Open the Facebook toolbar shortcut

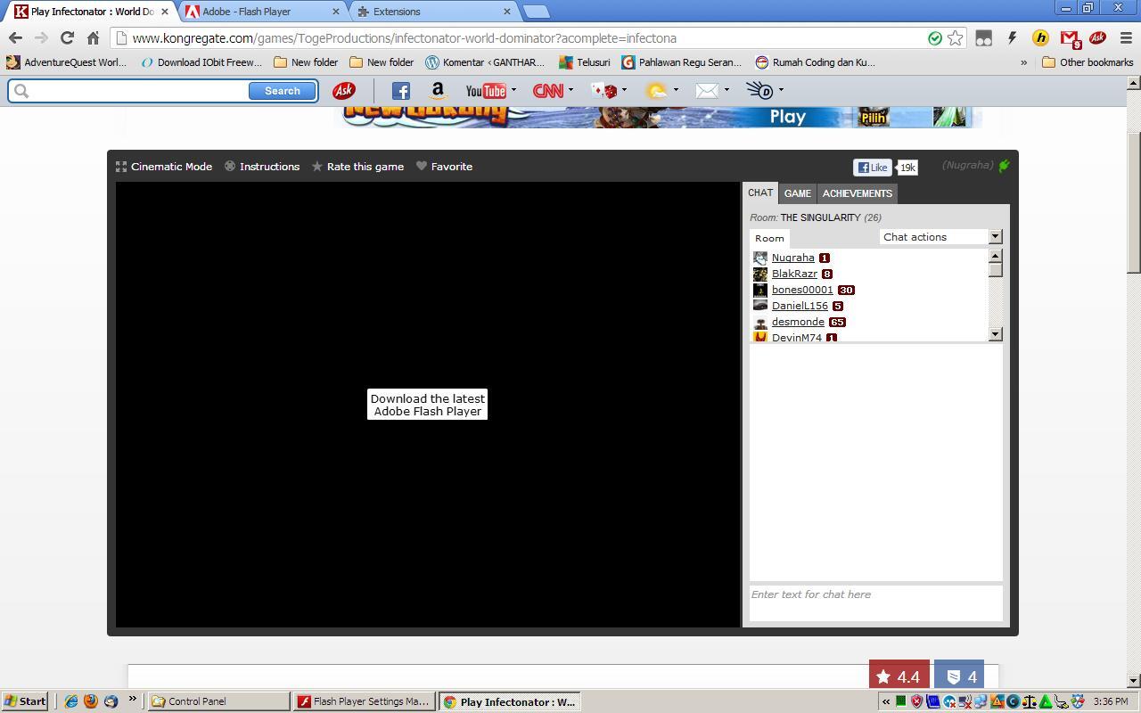[401, 90]
